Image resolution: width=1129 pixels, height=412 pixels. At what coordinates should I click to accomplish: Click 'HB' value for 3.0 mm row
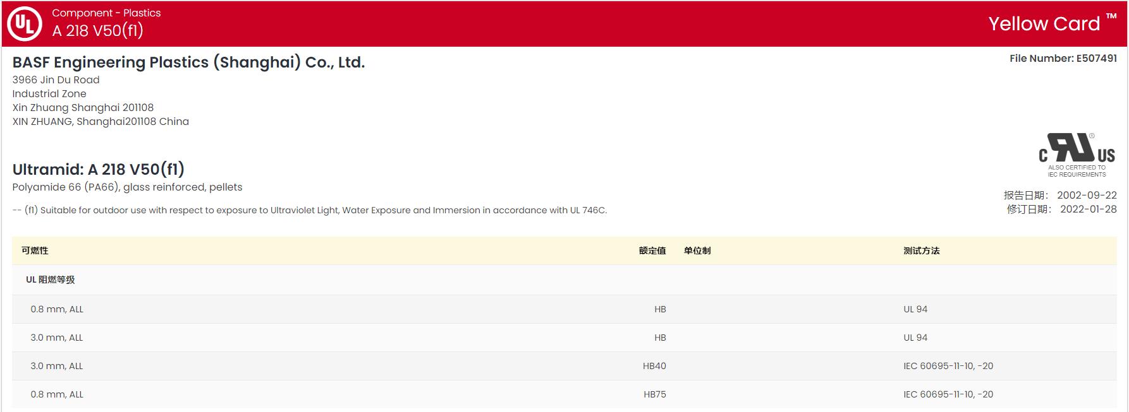pyautogui.click(x=660, y=338)
